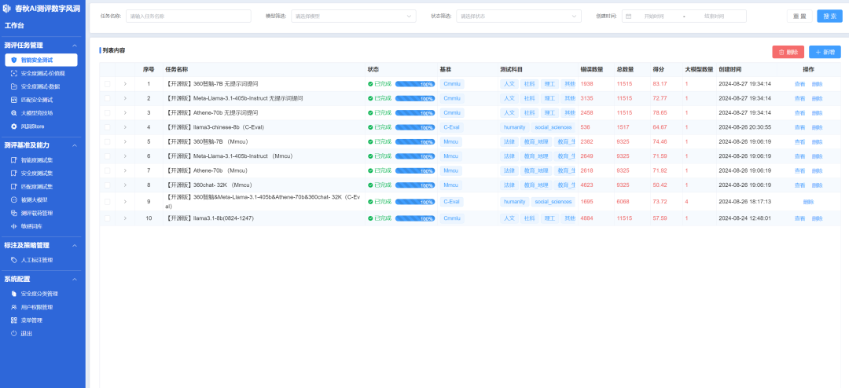Collapse the 测评任务管理 sidebar section
This screenshot has height=388, width=849.
point(75,46)
